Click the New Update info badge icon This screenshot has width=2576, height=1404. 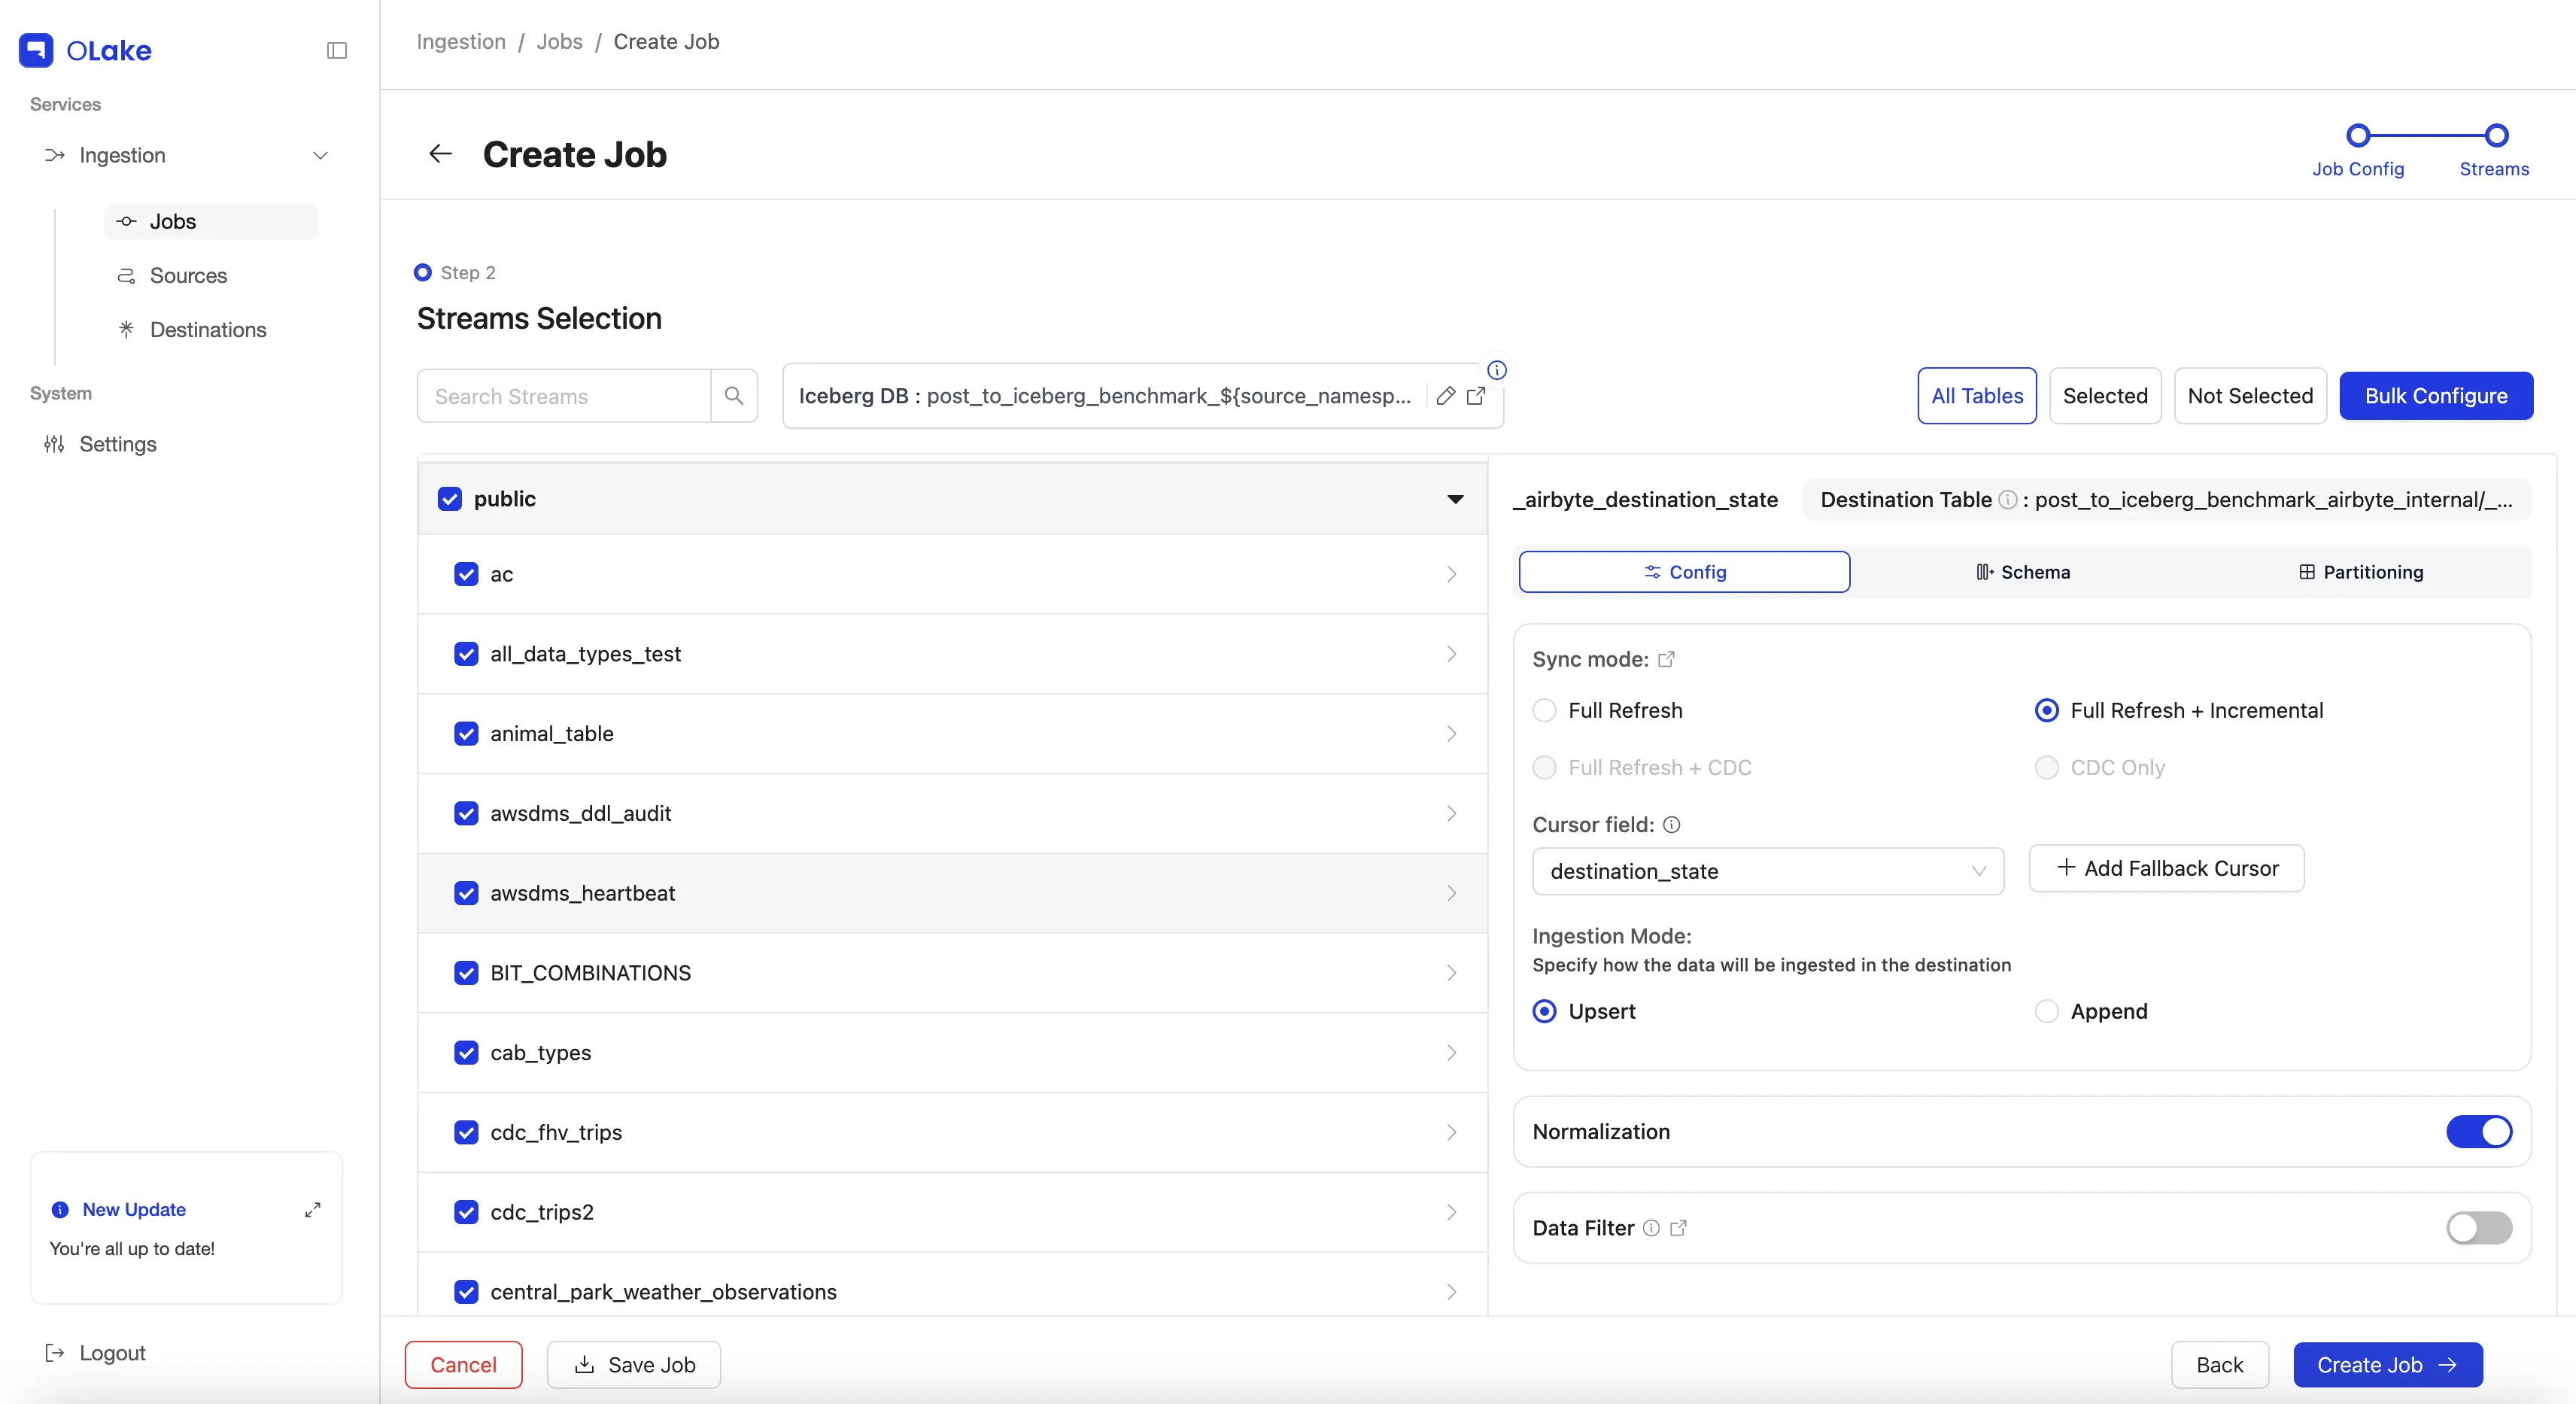(60, 1210)
